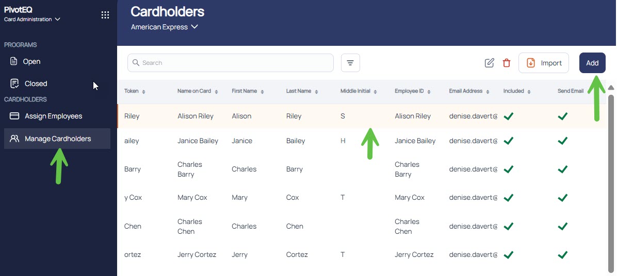This screenshot has width=617, height=276.
Task: Click the Closed programs checklist icon
Action: (x=14, y=83)
